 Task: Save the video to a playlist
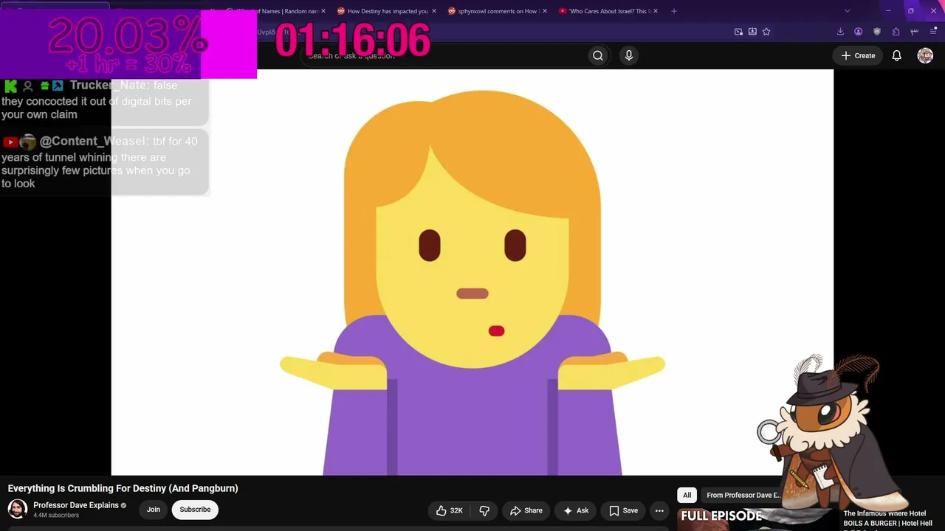point(624,510)
